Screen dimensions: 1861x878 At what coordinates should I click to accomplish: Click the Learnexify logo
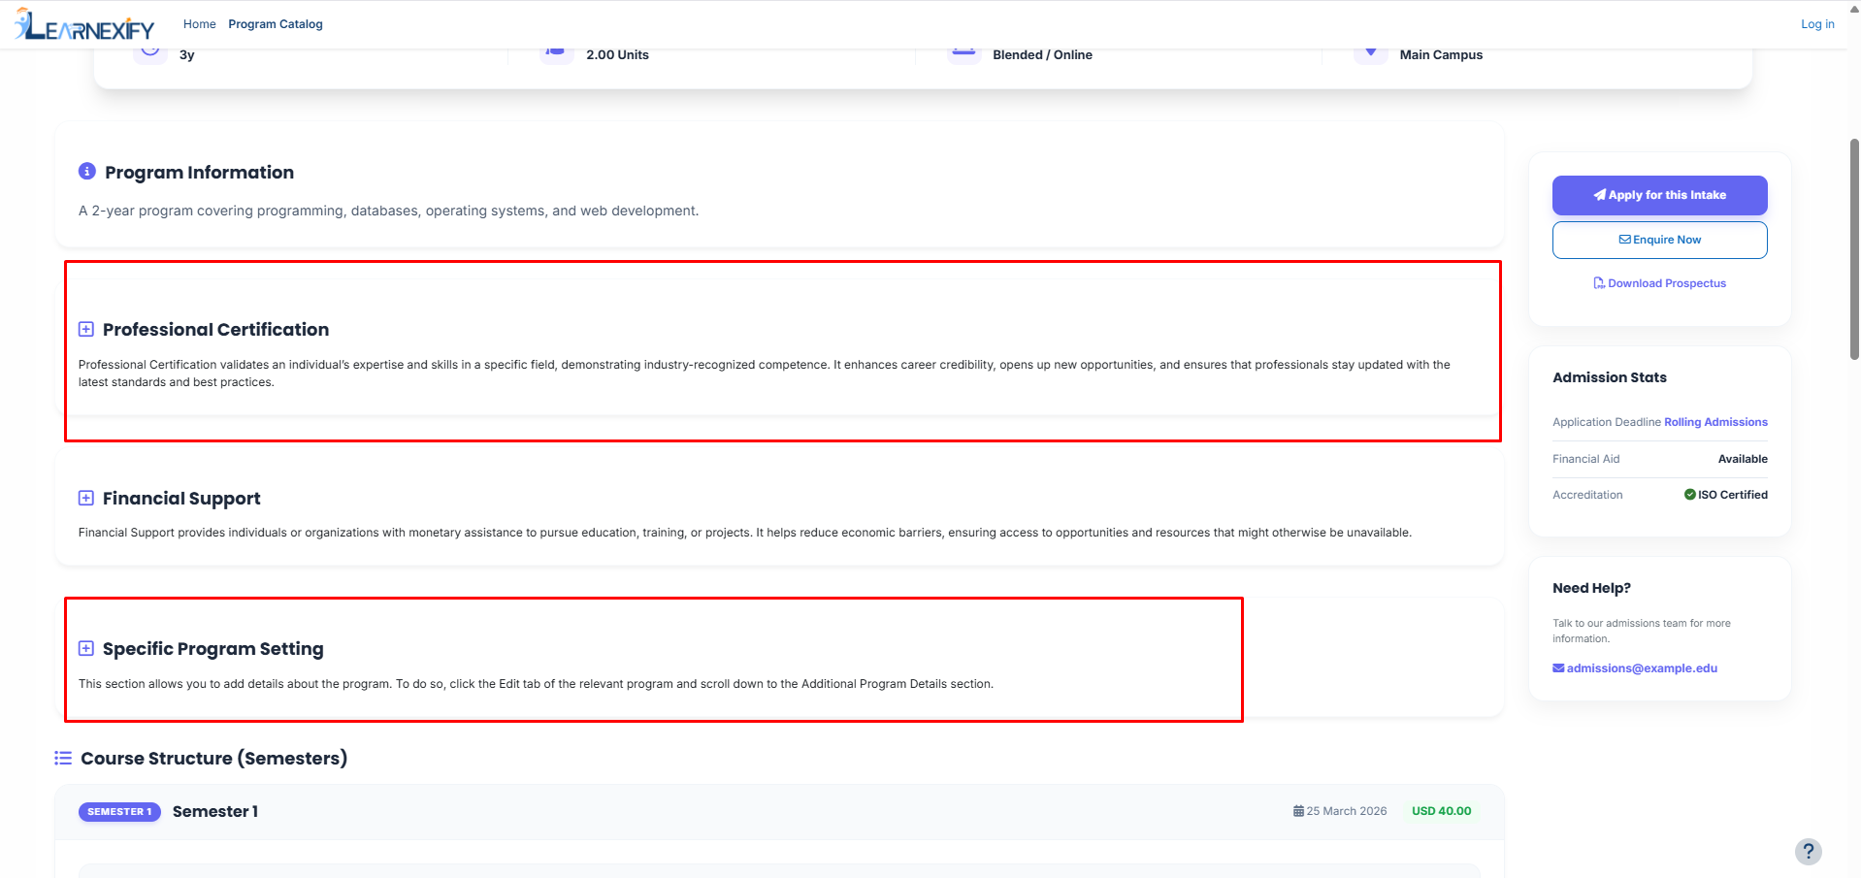[84, 25]
